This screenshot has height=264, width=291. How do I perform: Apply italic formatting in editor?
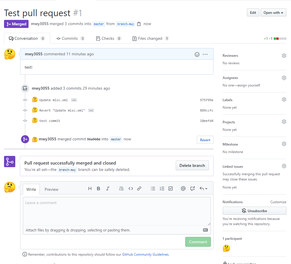pos(108,188)
